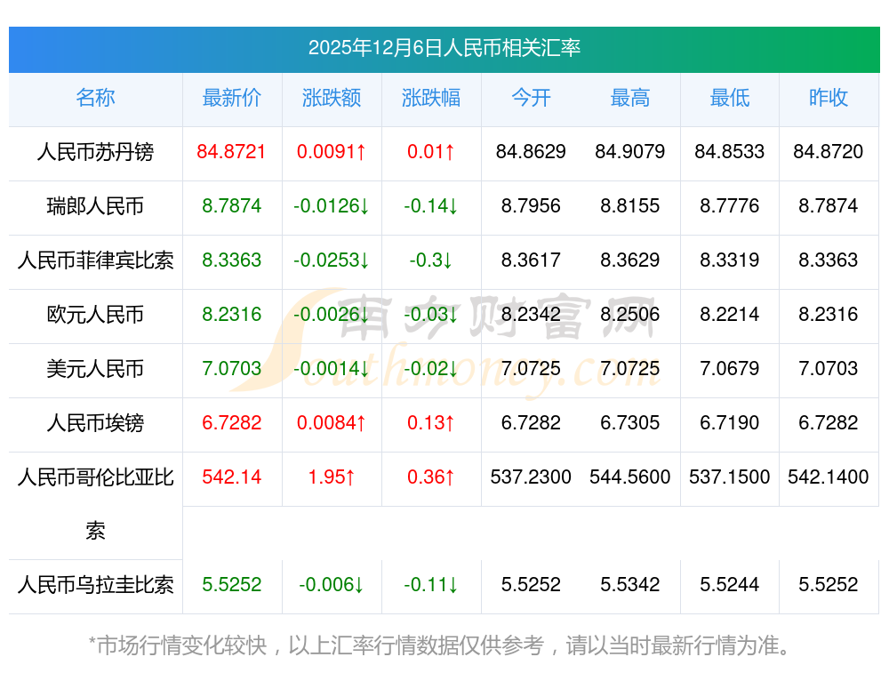Viewport: 889px width, 673px height.
Task: Click the 昨收 column header
Action: pyautogui.click(x=829, y=98)
